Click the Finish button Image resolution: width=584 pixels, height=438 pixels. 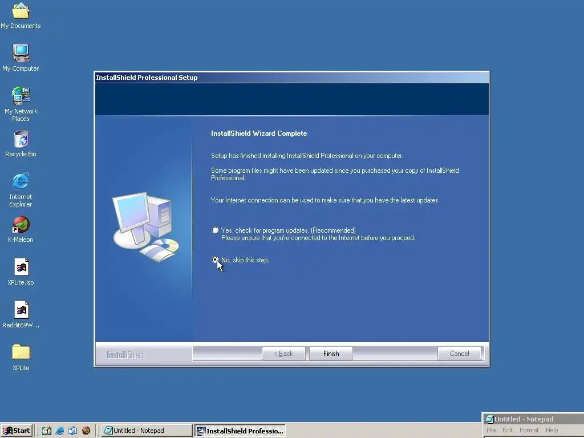click(x=331, y=354)
